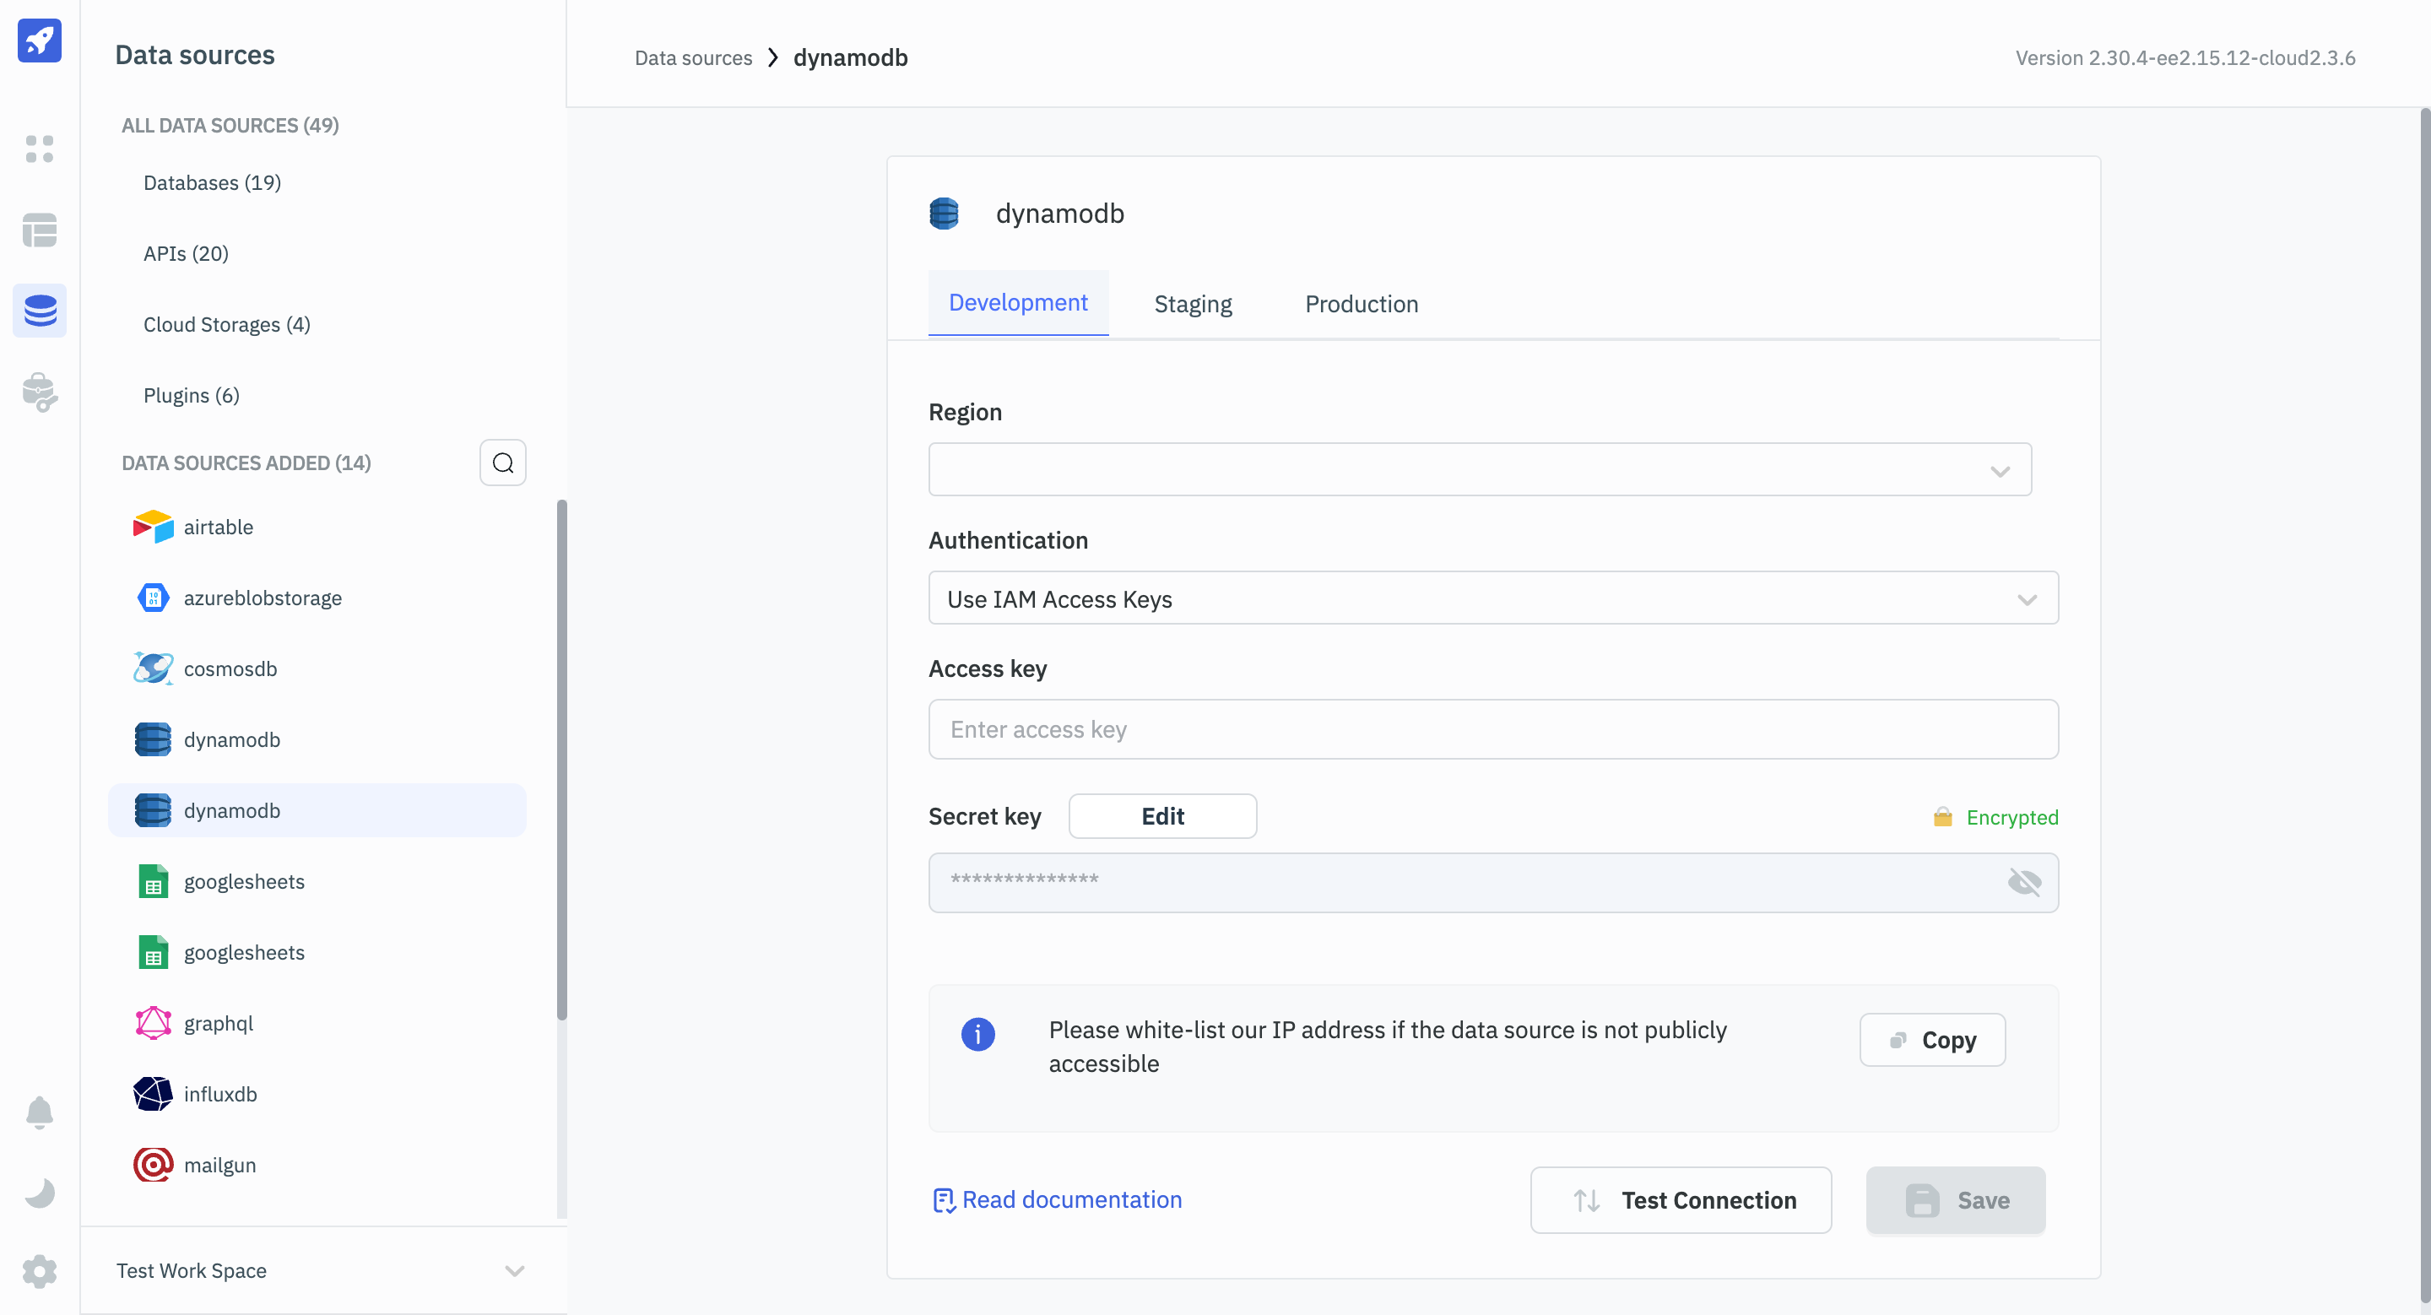Click the Access key input field

click(1493, 728)
